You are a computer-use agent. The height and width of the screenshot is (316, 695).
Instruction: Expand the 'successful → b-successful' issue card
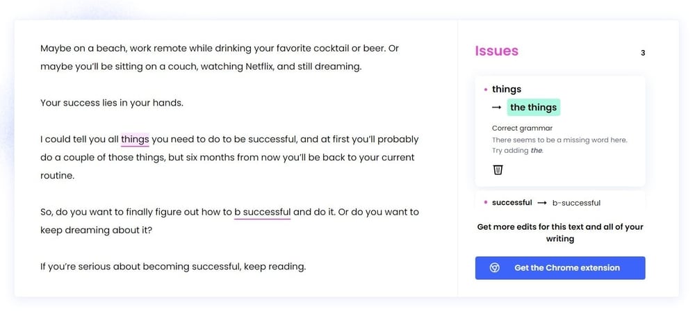[560, 203]
